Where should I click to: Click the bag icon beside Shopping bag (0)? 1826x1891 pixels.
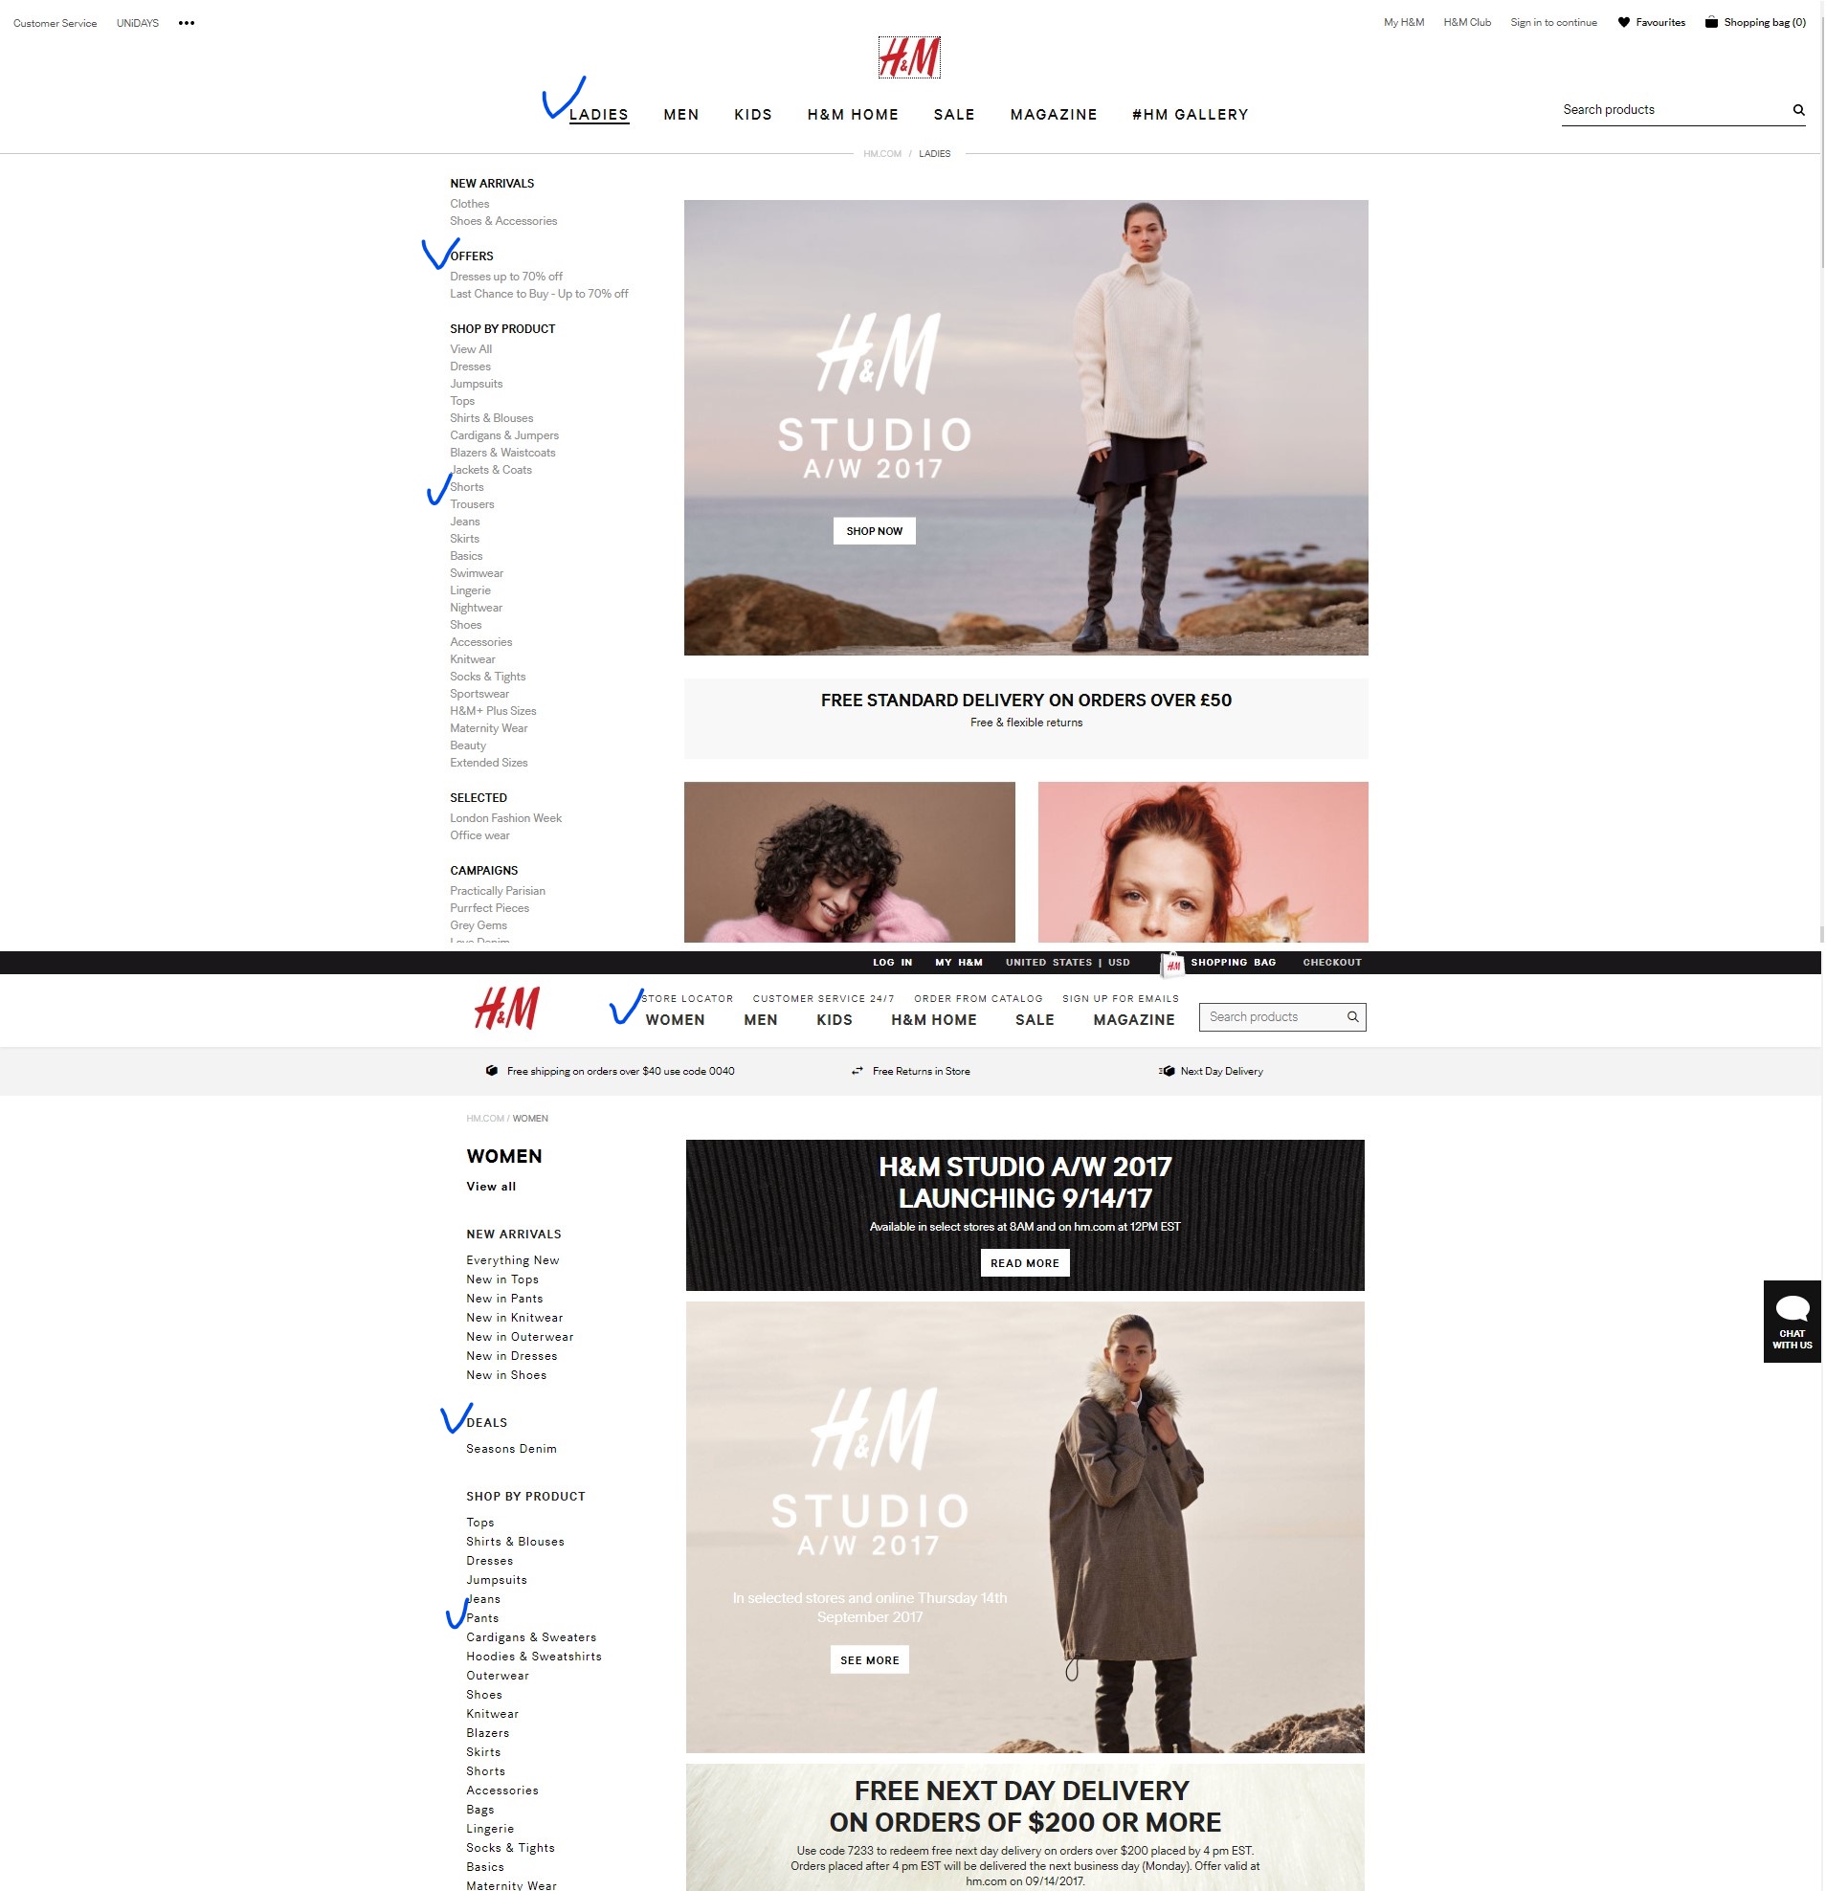click(1711, 22)
